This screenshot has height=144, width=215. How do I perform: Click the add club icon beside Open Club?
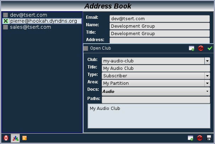coord(192,48)
